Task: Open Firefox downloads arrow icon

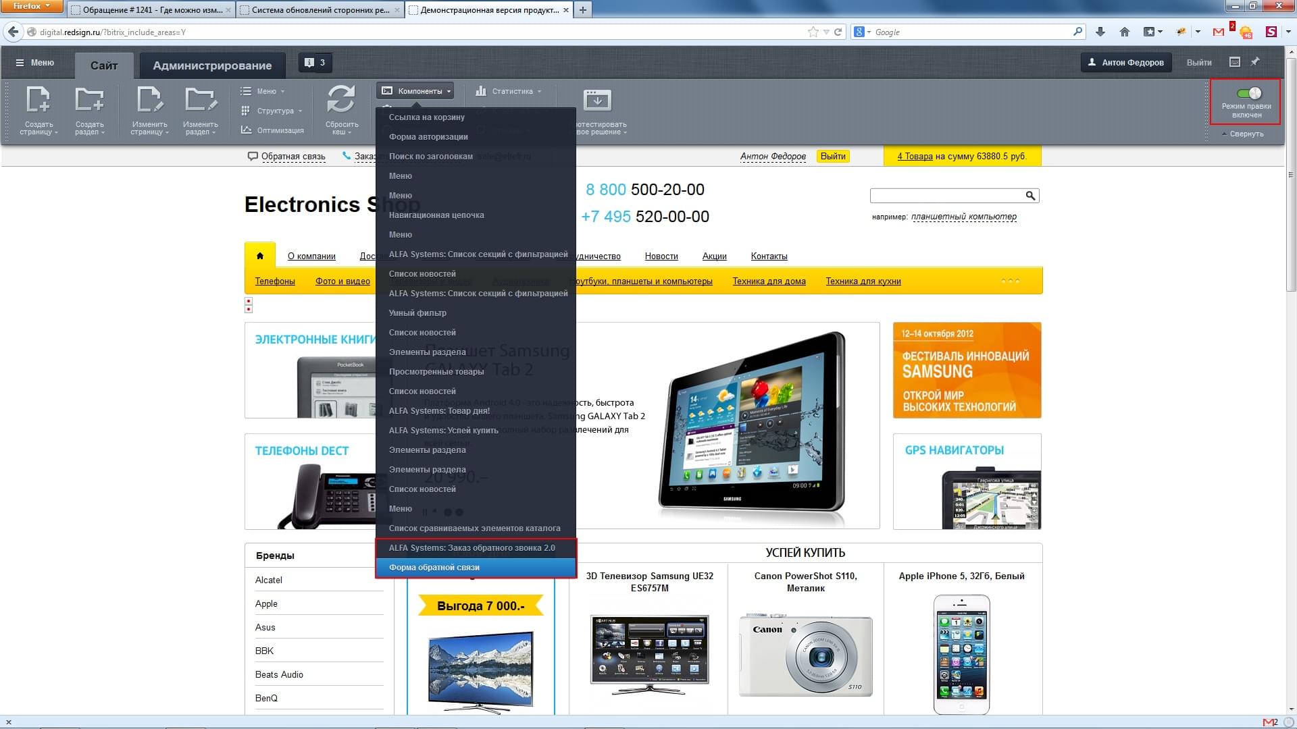Action: (x=1100, y=32)
